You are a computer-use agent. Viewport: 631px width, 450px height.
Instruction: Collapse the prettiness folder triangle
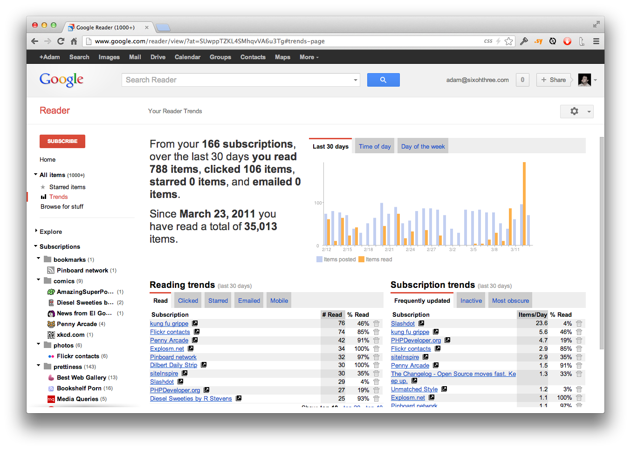[38, 365]
